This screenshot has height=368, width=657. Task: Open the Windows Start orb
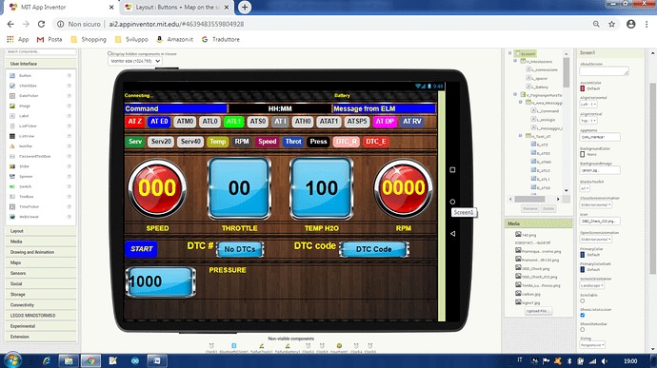point(12,360)
